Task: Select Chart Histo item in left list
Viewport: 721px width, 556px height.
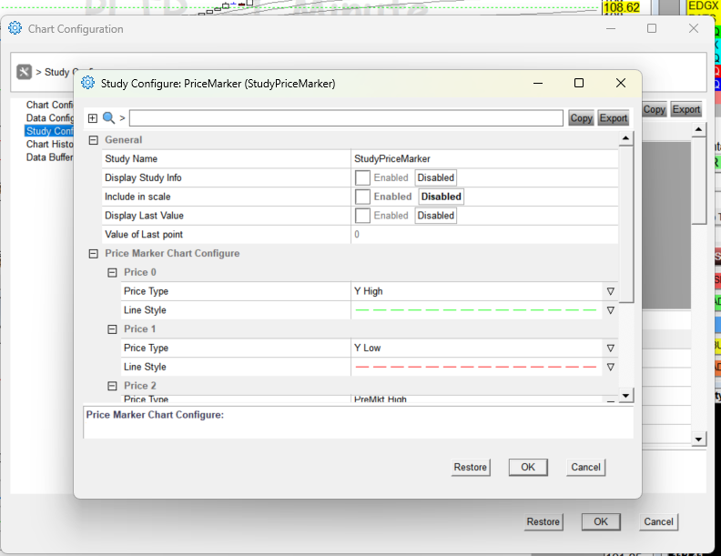Action: (49, 145)
